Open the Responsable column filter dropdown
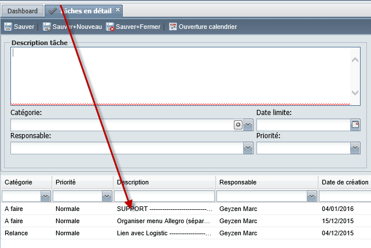371x248 pixels. (311, 196)
